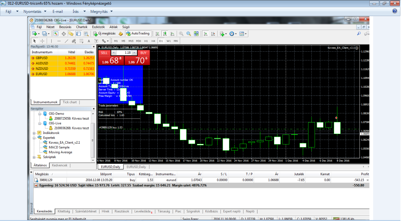The height and width of the screenshot is (221, 401).
Task: Click the Új megbízás button
Action: coord(104,33)
